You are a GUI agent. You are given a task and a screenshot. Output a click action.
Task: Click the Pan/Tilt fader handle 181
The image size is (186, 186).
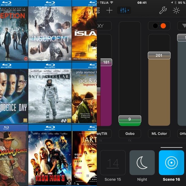[106, 62]
